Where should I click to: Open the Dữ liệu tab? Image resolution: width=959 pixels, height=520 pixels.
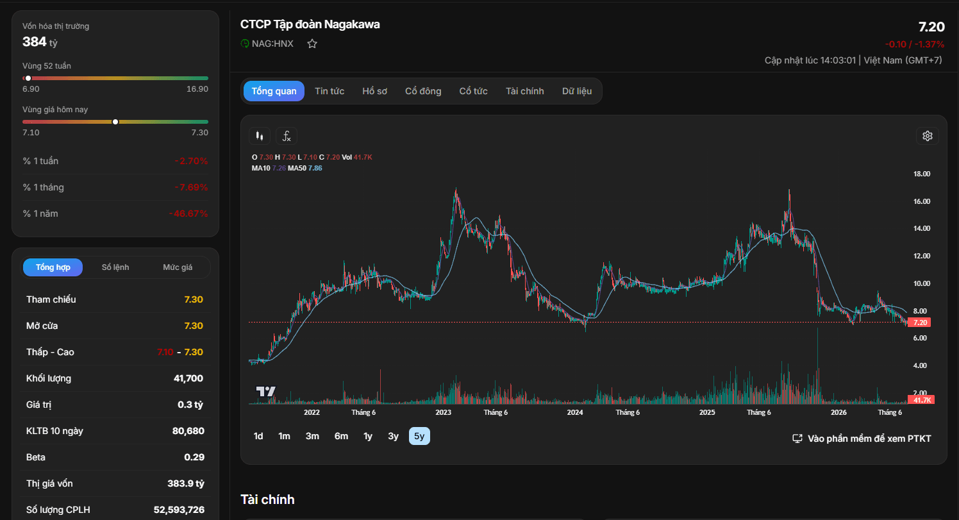tap(577, 91)
